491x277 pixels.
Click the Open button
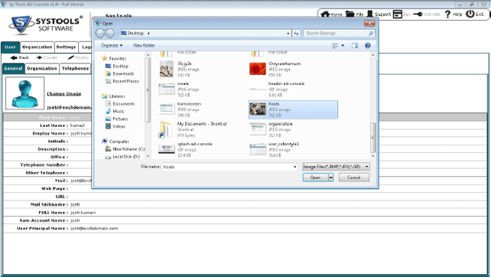click(x=315, y=178)
